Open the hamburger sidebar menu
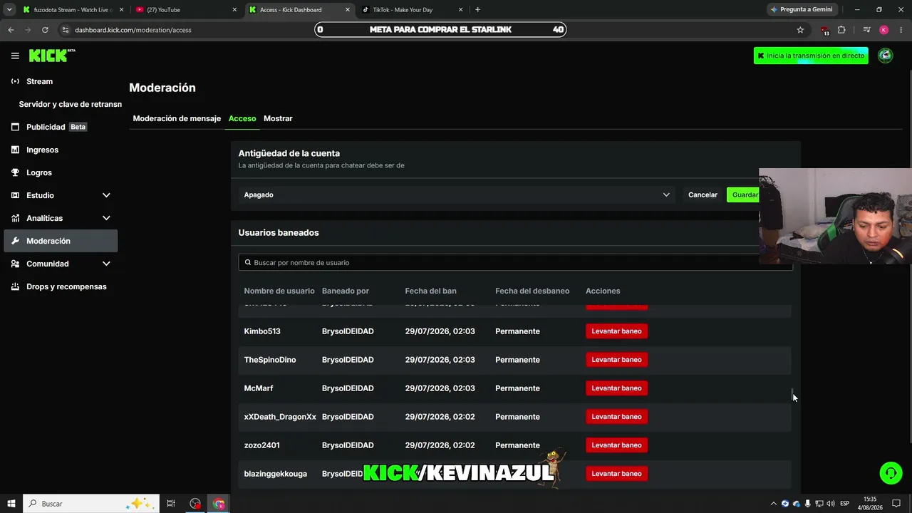 pos(15,56)
